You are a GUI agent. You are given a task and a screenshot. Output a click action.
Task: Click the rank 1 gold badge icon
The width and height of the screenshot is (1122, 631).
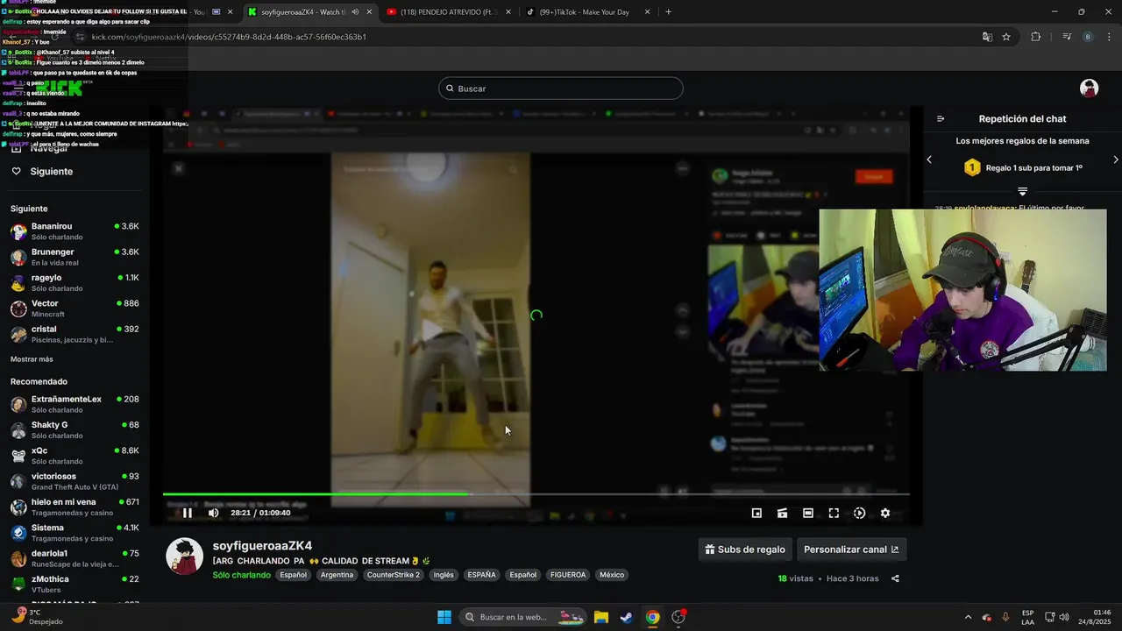(x=972, y=167)
